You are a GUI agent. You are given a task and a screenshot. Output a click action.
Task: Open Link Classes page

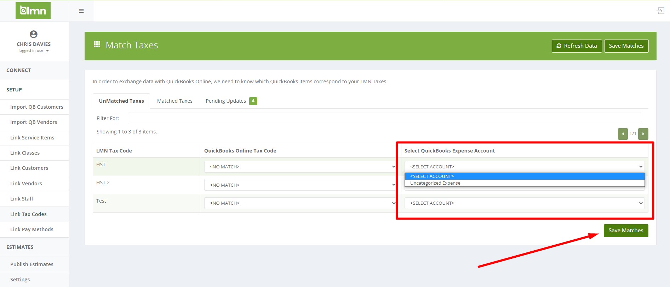(x=34, y=153)
